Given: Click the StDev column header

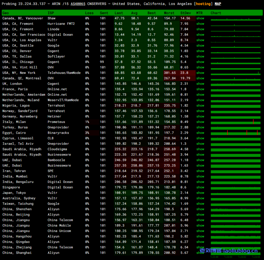Looking at the screenshot, I should [186, 13].
